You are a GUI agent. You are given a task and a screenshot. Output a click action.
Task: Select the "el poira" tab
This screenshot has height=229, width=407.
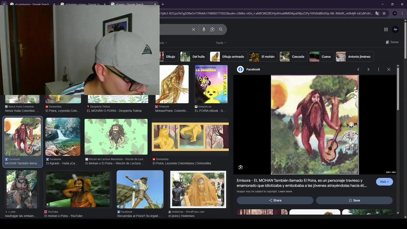pos(134,4)
